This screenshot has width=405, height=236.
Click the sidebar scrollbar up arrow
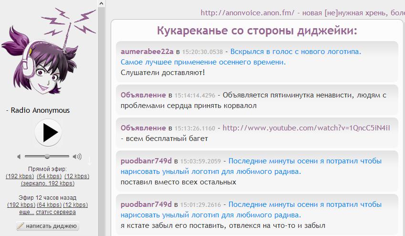point(101,4)
